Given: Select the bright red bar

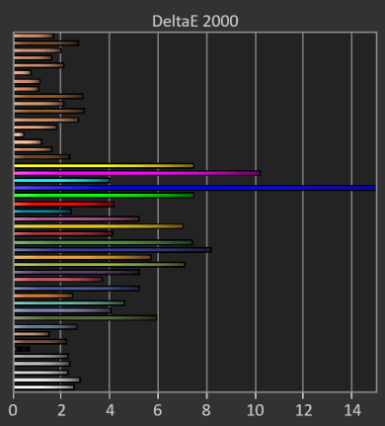Looking at the screenshot, I should point(64,205).
